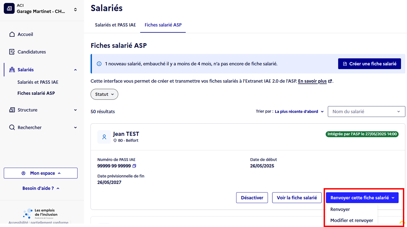Click the blue info alert icon
Image resolution: width=407 pixels, height=227 pixels.
(x=99, y=64)
